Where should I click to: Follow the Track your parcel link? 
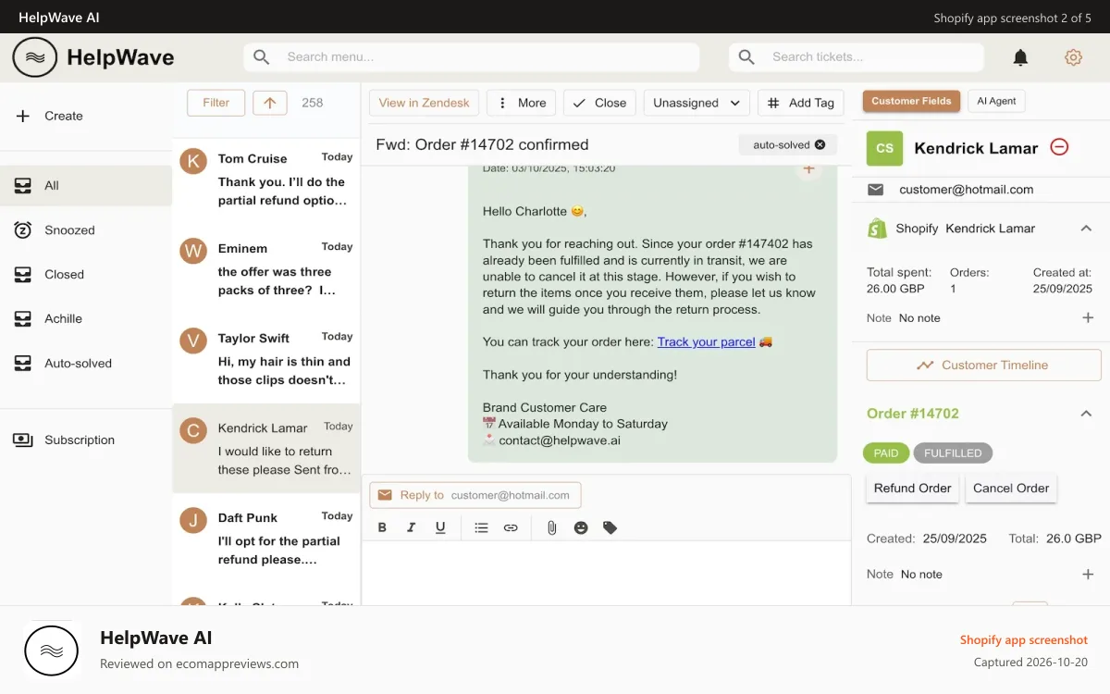(x=707, y=341)
